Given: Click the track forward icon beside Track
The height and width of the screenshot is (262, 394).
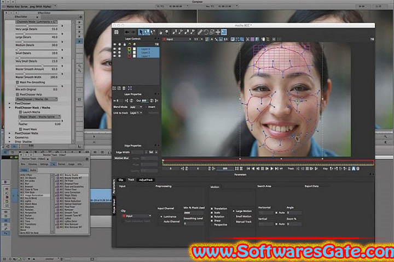Looking at the screenshot, I should [311, 169].
